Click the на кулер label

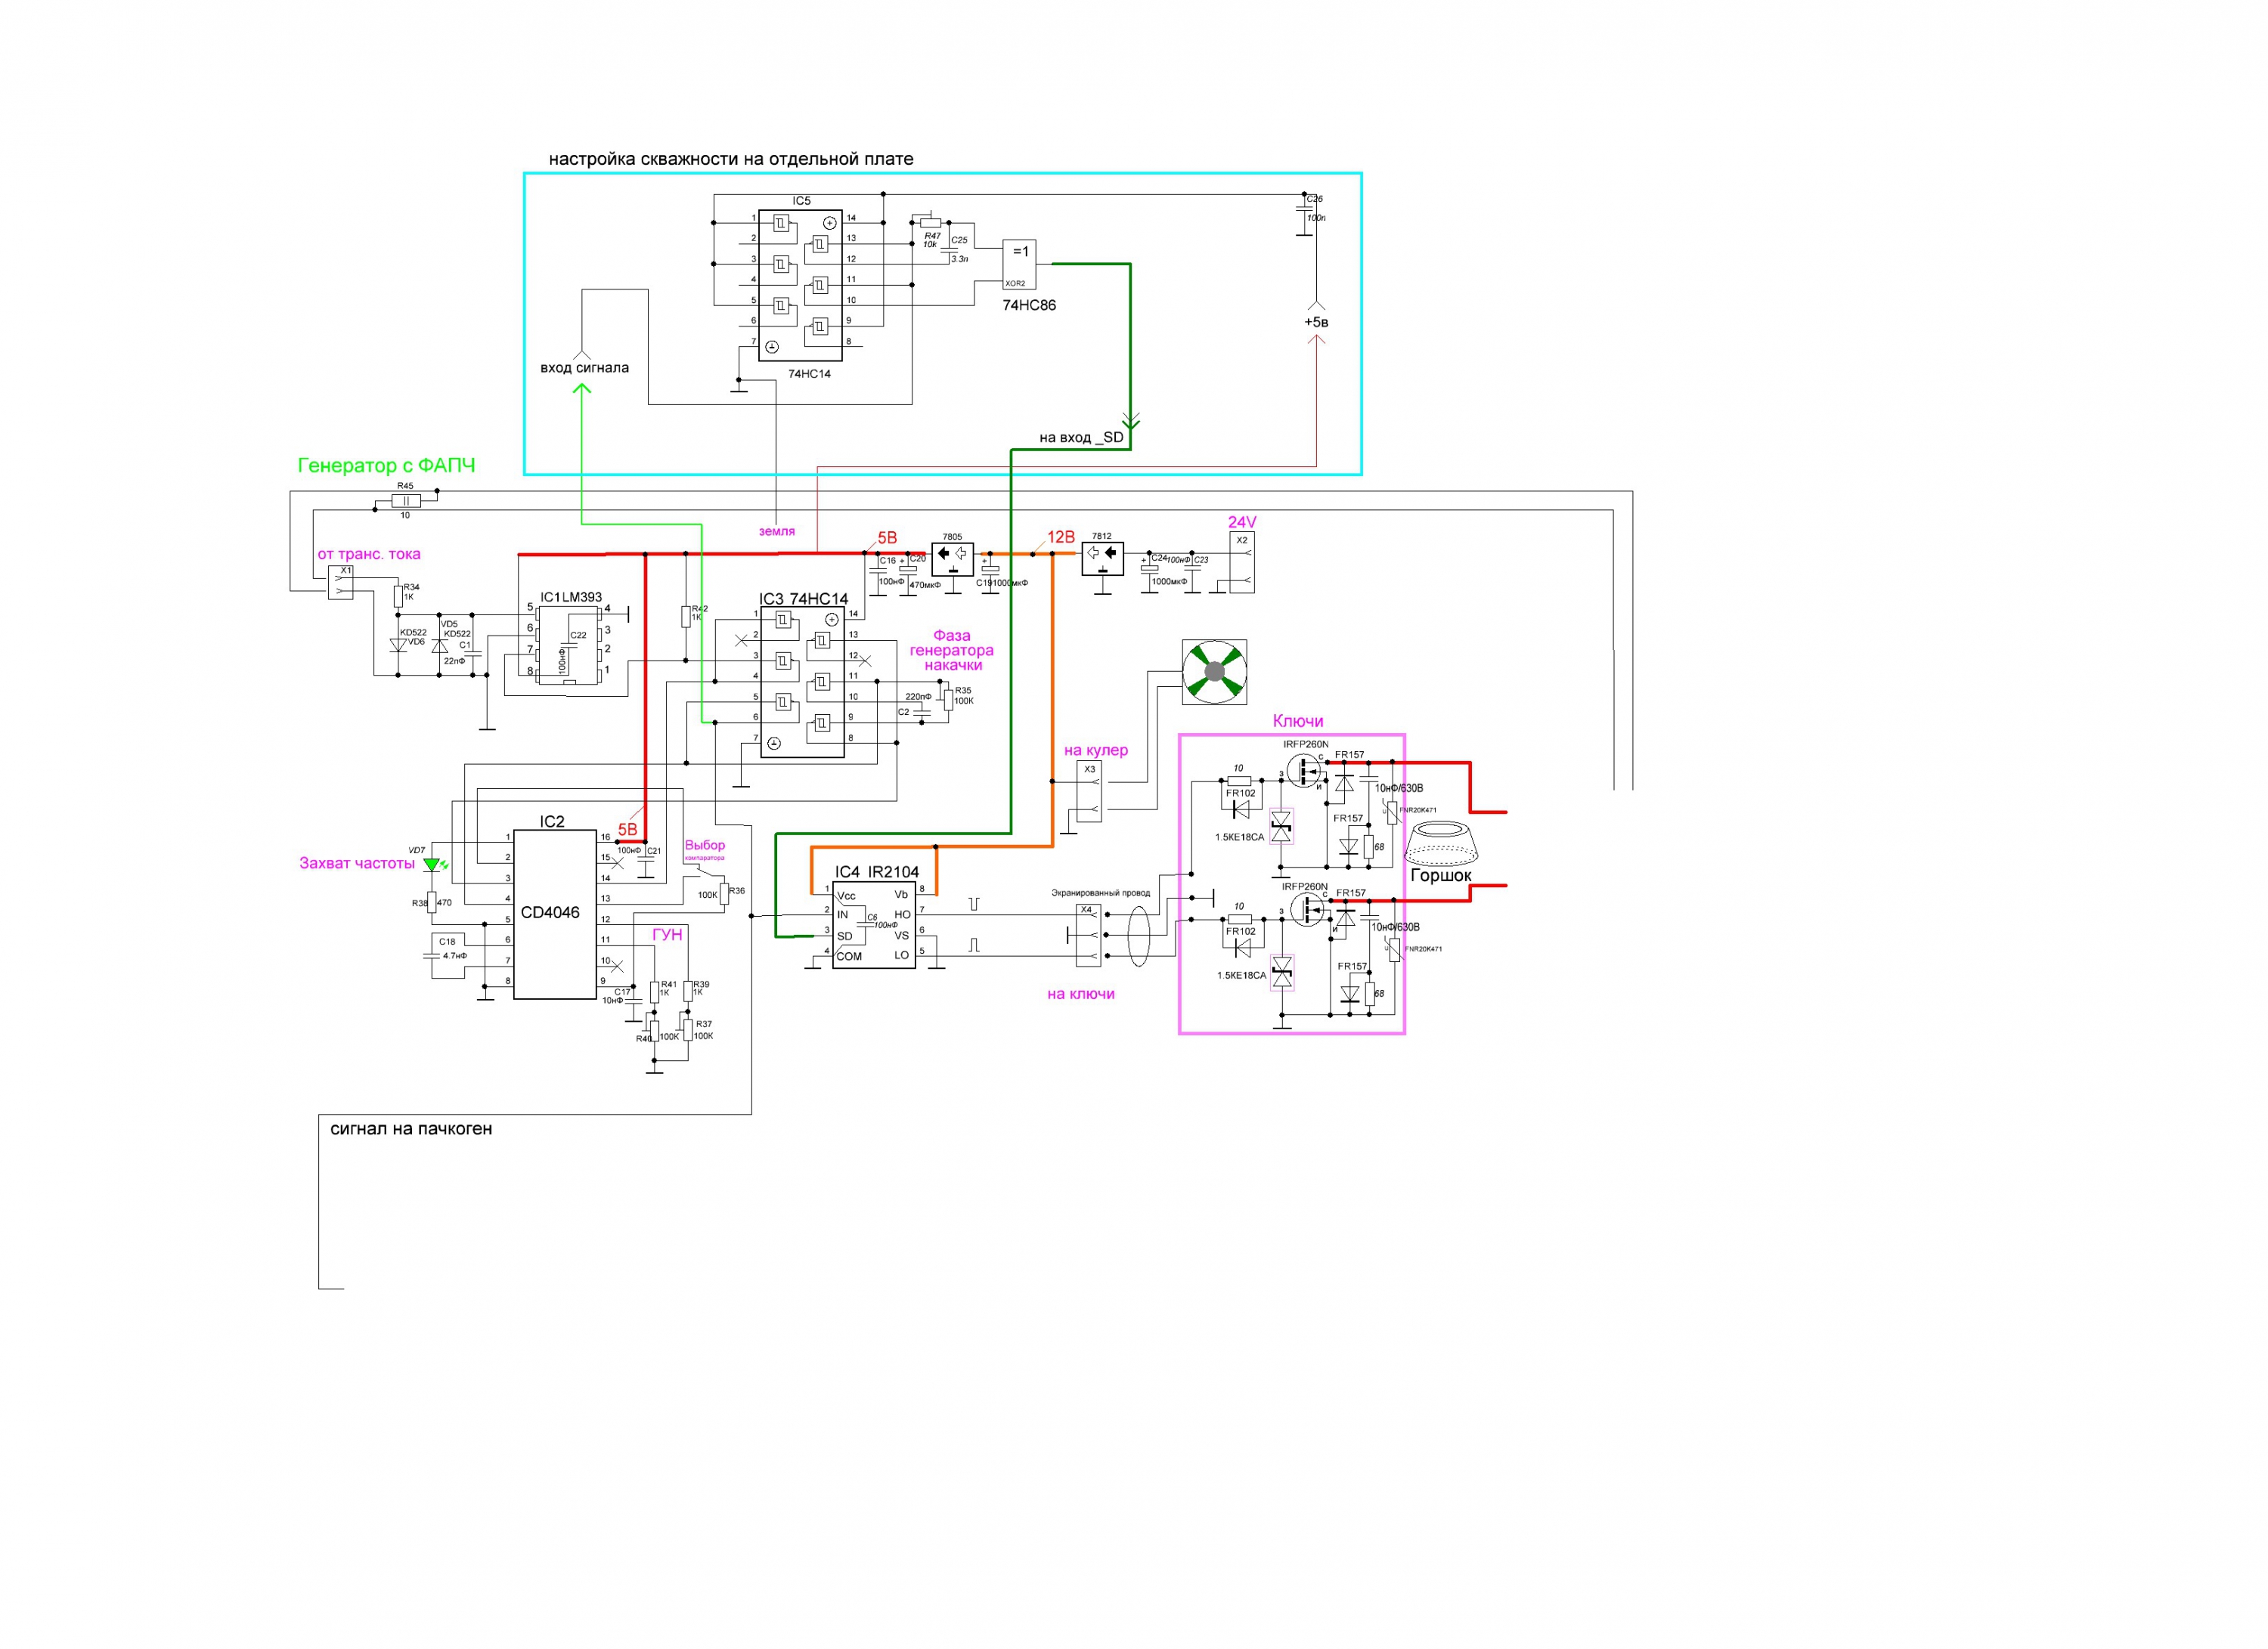coord(1096,750)
